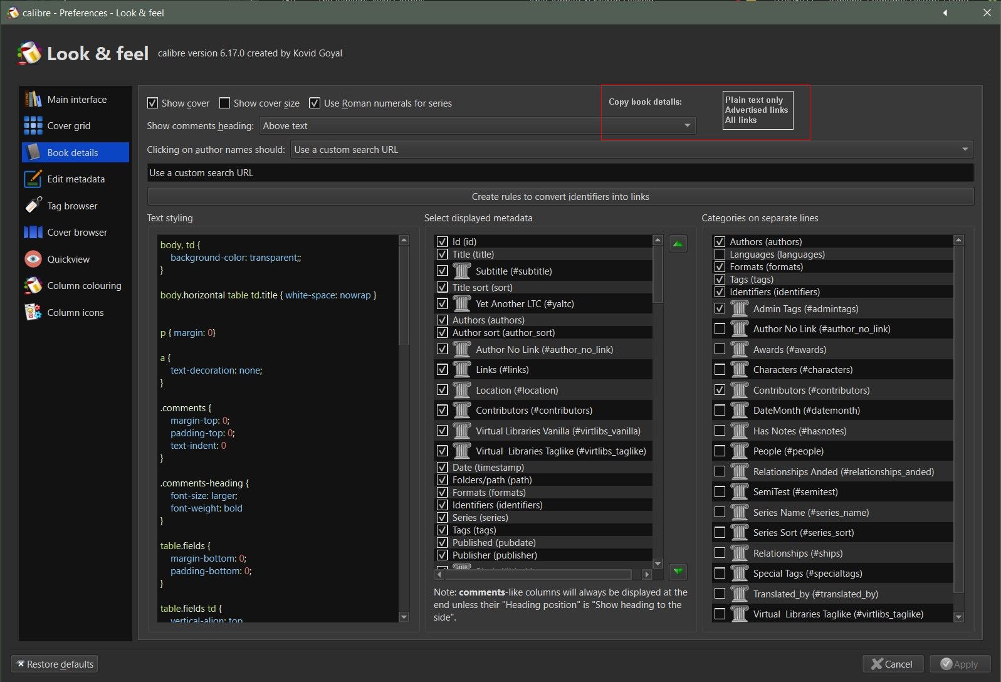The image size is (1001, 682).
Task: Enable the Show cover size checkbox
Action: point(224,103)
